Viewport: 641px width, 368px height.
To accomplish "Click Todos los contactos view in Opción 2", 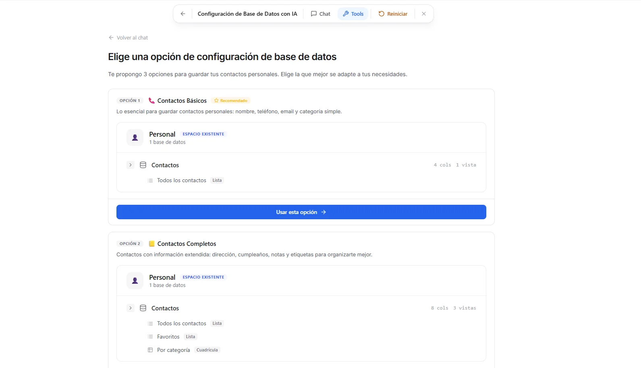I will pos(182,324).
